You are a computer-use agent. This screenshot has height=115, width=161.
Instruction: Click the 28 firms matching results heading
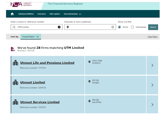[51, 48]
